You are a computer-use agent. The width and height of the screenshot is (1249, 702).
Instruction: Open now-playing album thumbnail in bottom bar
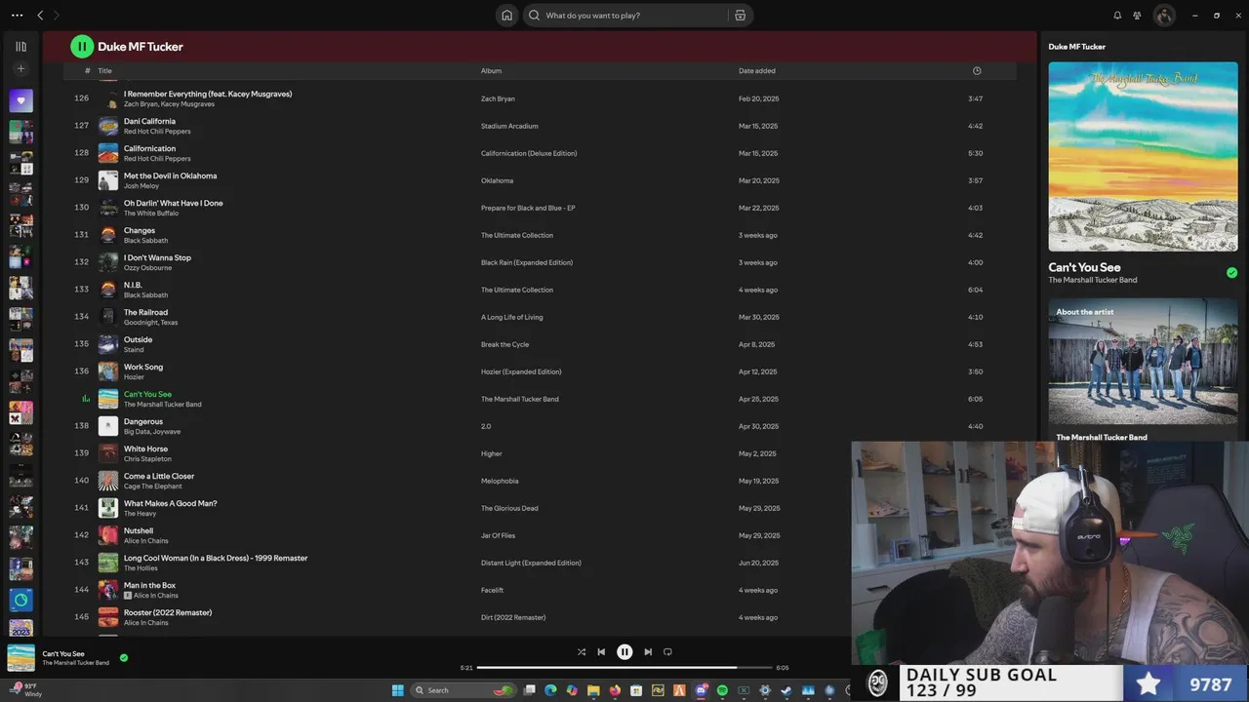(20, 658)
